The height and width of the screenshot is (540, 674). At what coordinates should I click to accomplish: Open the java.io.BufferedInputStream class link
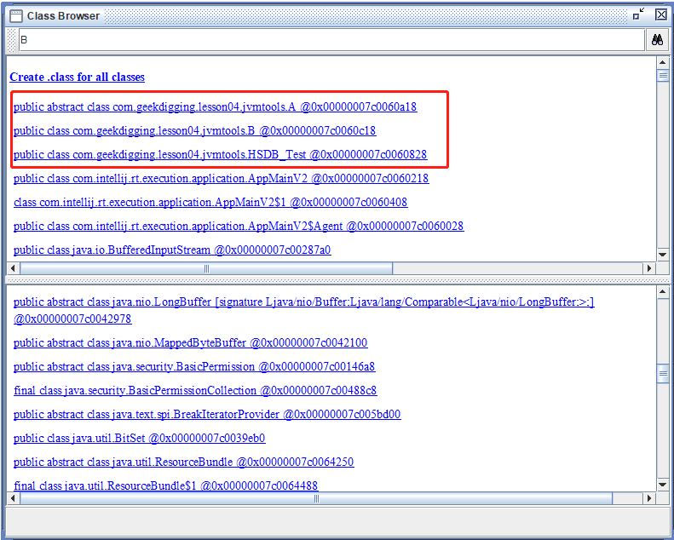(x=172, y=250)
